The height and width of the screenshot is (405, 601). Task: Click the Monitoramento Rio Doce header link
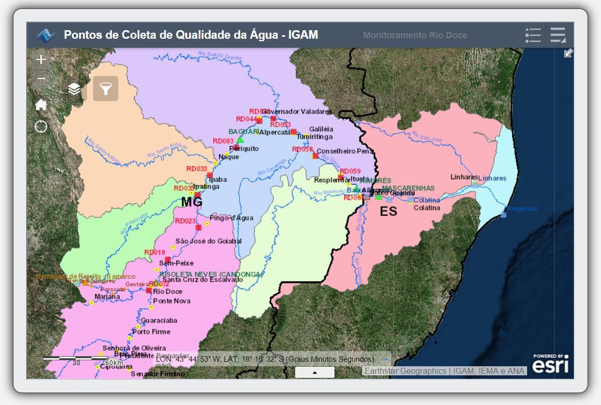(x=415, y=35)
